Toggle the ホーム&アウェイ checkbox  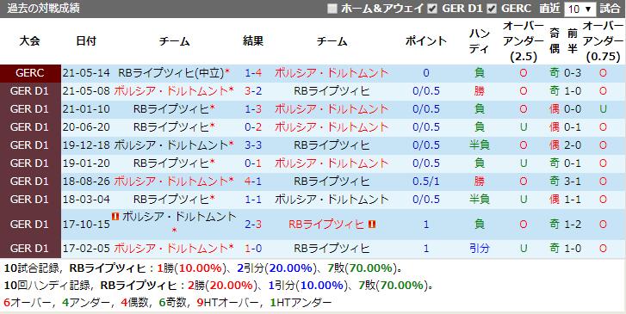pos(332,9)
